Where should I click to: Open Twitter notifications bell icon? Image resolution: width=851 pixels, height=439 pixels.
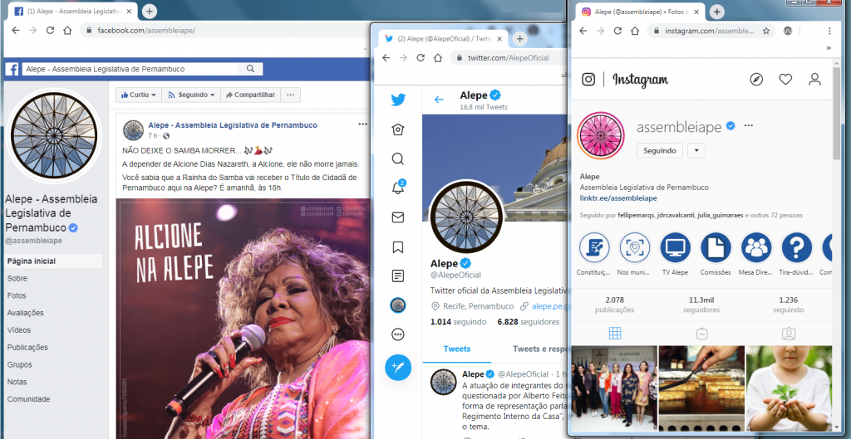pyautogui.click(x=398, y=188)
